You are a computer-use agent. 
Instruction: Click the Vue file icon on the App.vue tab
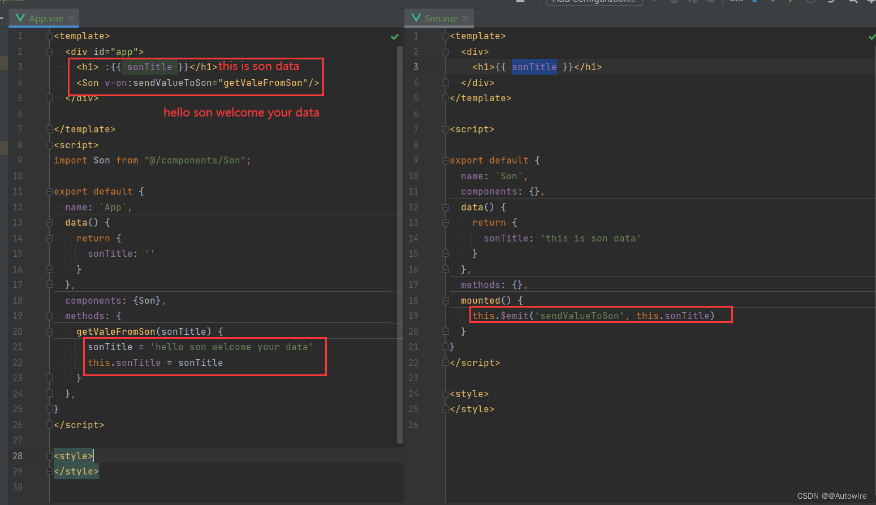click(x=20, y=18)
